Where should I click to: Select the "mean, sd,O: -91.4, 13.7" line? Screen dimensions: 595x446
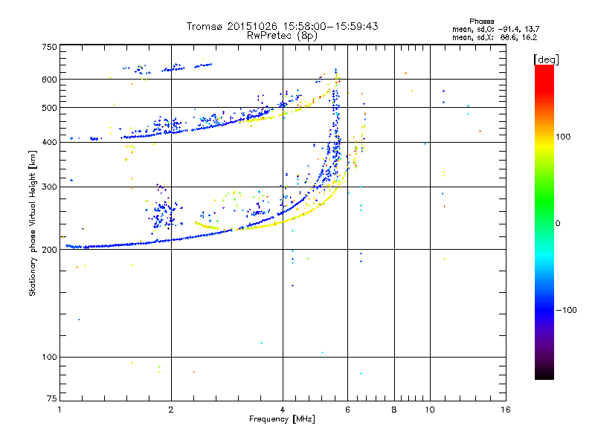[495, 29]
